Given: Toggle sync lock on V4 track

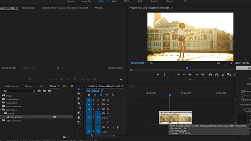Looking at the screenshot, I should pyautogui.click(x=104, y=100).
